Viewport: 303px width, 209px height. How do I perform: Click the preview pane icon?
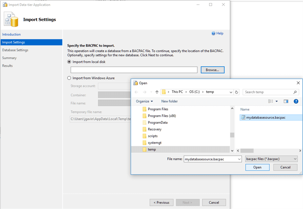[286, 101]
